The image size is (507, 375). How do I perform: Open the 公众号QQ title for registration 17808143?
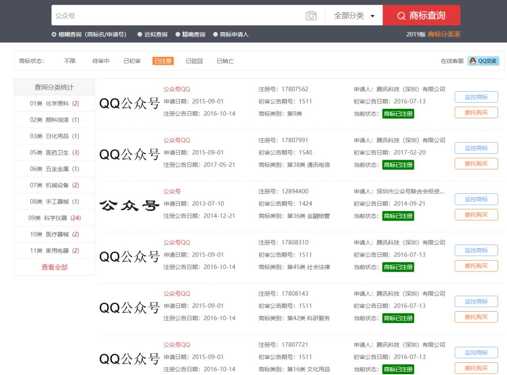click(x=177, y=293)
